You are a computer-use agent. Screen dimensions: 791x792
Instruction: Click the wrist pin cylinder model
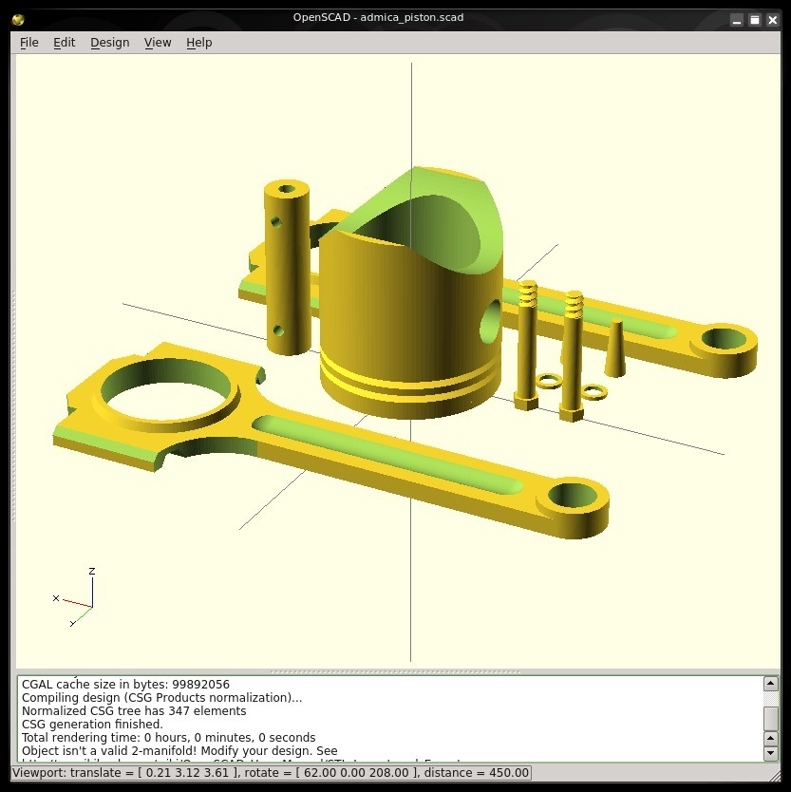pos(287,268)
